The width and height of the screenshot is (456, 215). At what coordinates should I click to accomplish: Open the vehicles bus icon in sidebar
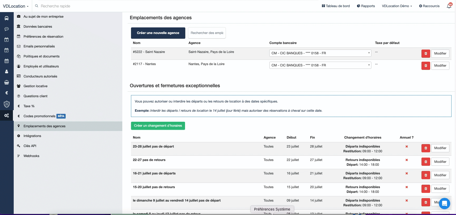[x=7, y=18]
